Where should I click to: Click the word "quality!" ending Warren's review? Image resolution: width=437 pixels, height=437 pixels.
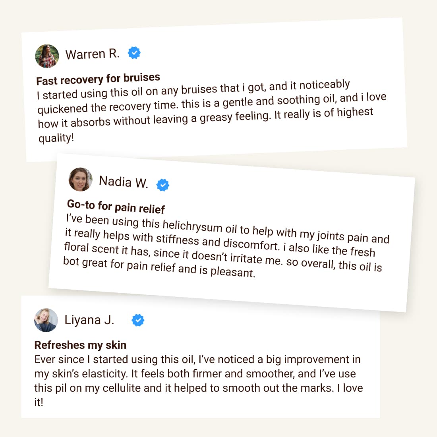[56, 138]
